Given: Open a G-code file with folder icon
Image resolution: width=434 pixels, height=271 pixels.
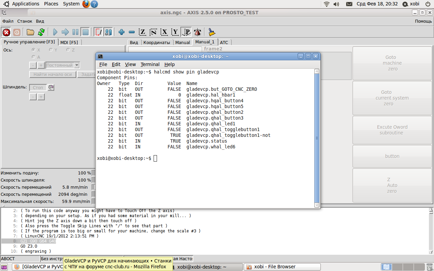Looking at the screenshot, I should tap(31, 32).
